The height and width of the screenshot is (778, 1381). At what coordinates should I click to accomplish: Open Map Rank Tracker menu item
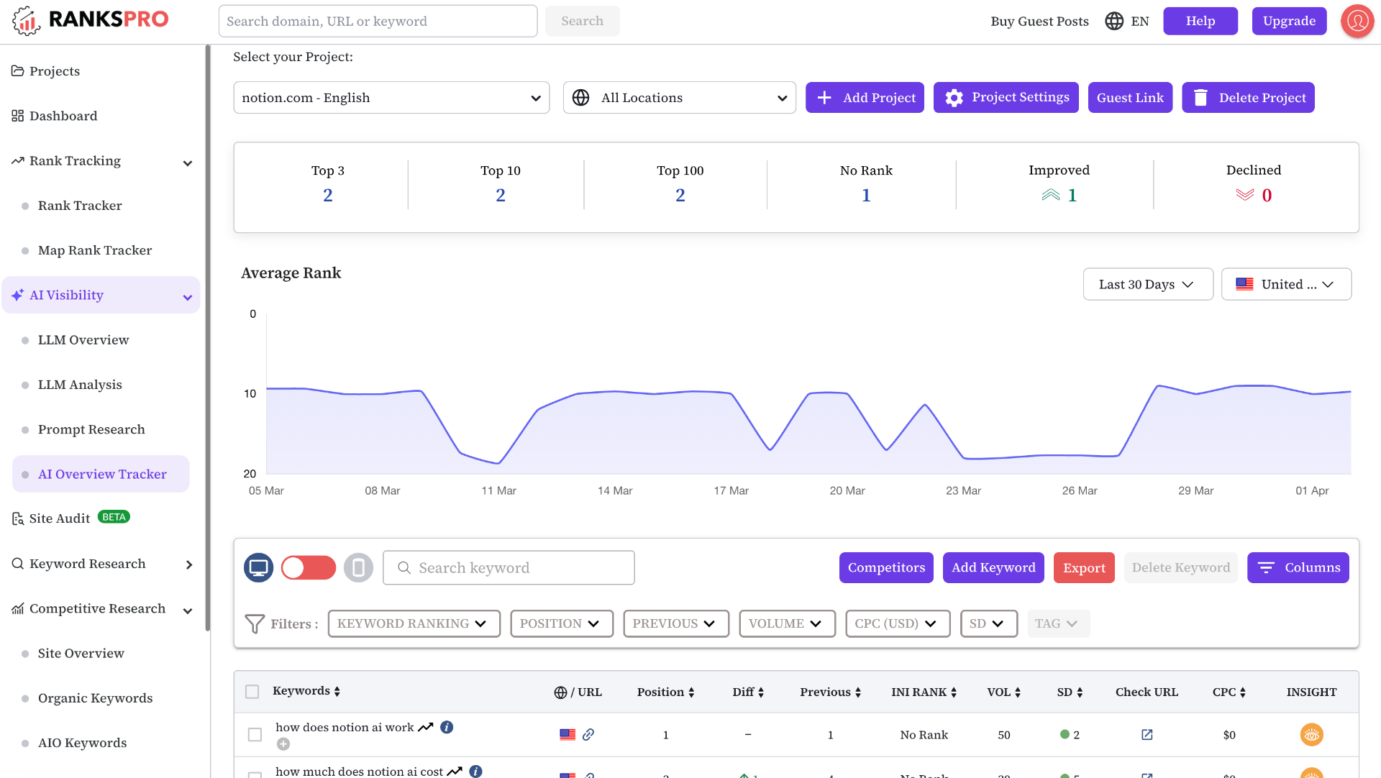pyautogui.click(x=95, y=250)
